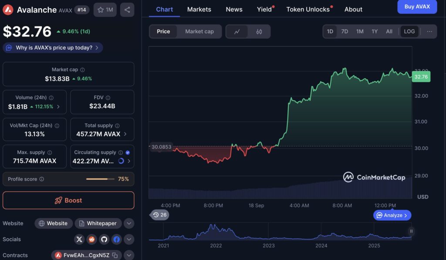Click the Profile score progress bar

[100, 179]
